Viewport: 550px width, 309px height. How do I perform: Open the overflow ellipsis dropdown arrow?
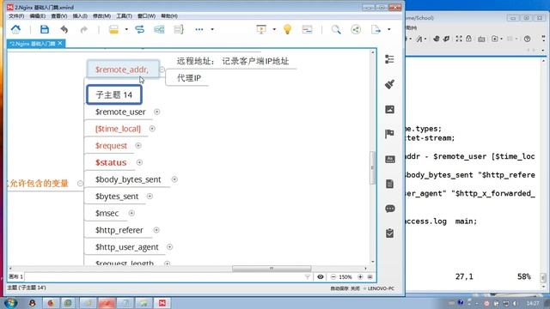[x=212, y=29]
